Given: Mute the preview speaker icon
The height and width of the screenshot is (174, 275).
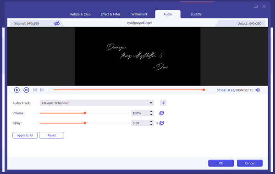Looking at the screenshot, I should coord(258,90).
